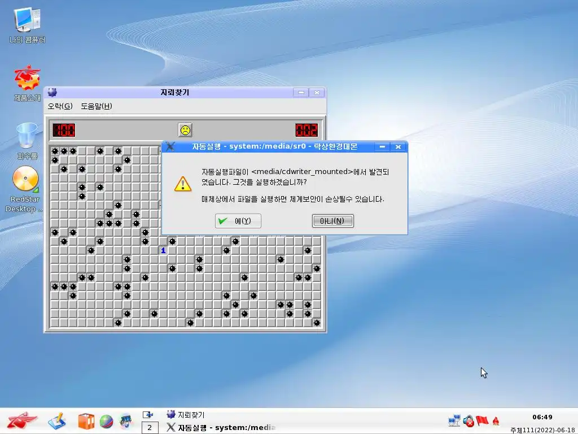
Task: Select desktop pager number 2
Action: click(x=150, y=427)
